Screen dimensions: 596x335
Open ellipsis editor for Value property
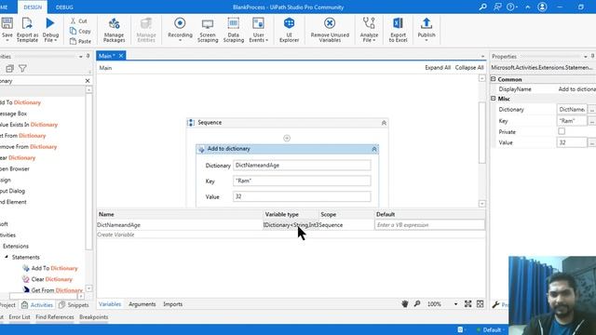tap(592, 142)
